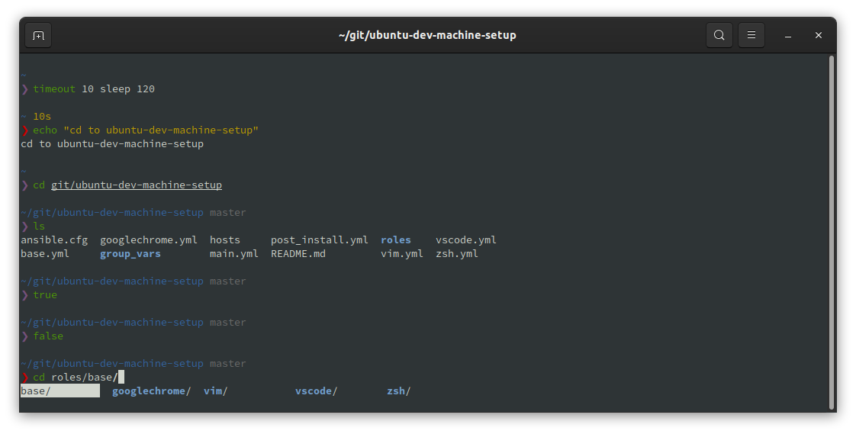
Task: Select the vscode/ completion entry
Action: click(x=316, y=391)
